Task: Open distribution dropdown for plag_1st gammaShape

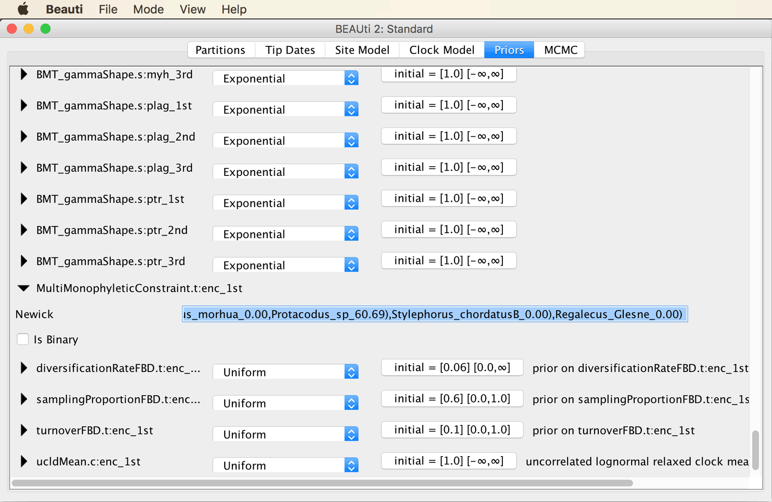Action: [x=285, y=109]
